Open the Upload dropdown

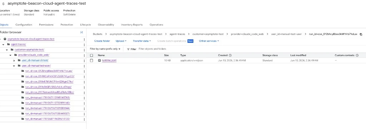click(x=121, y=41)
